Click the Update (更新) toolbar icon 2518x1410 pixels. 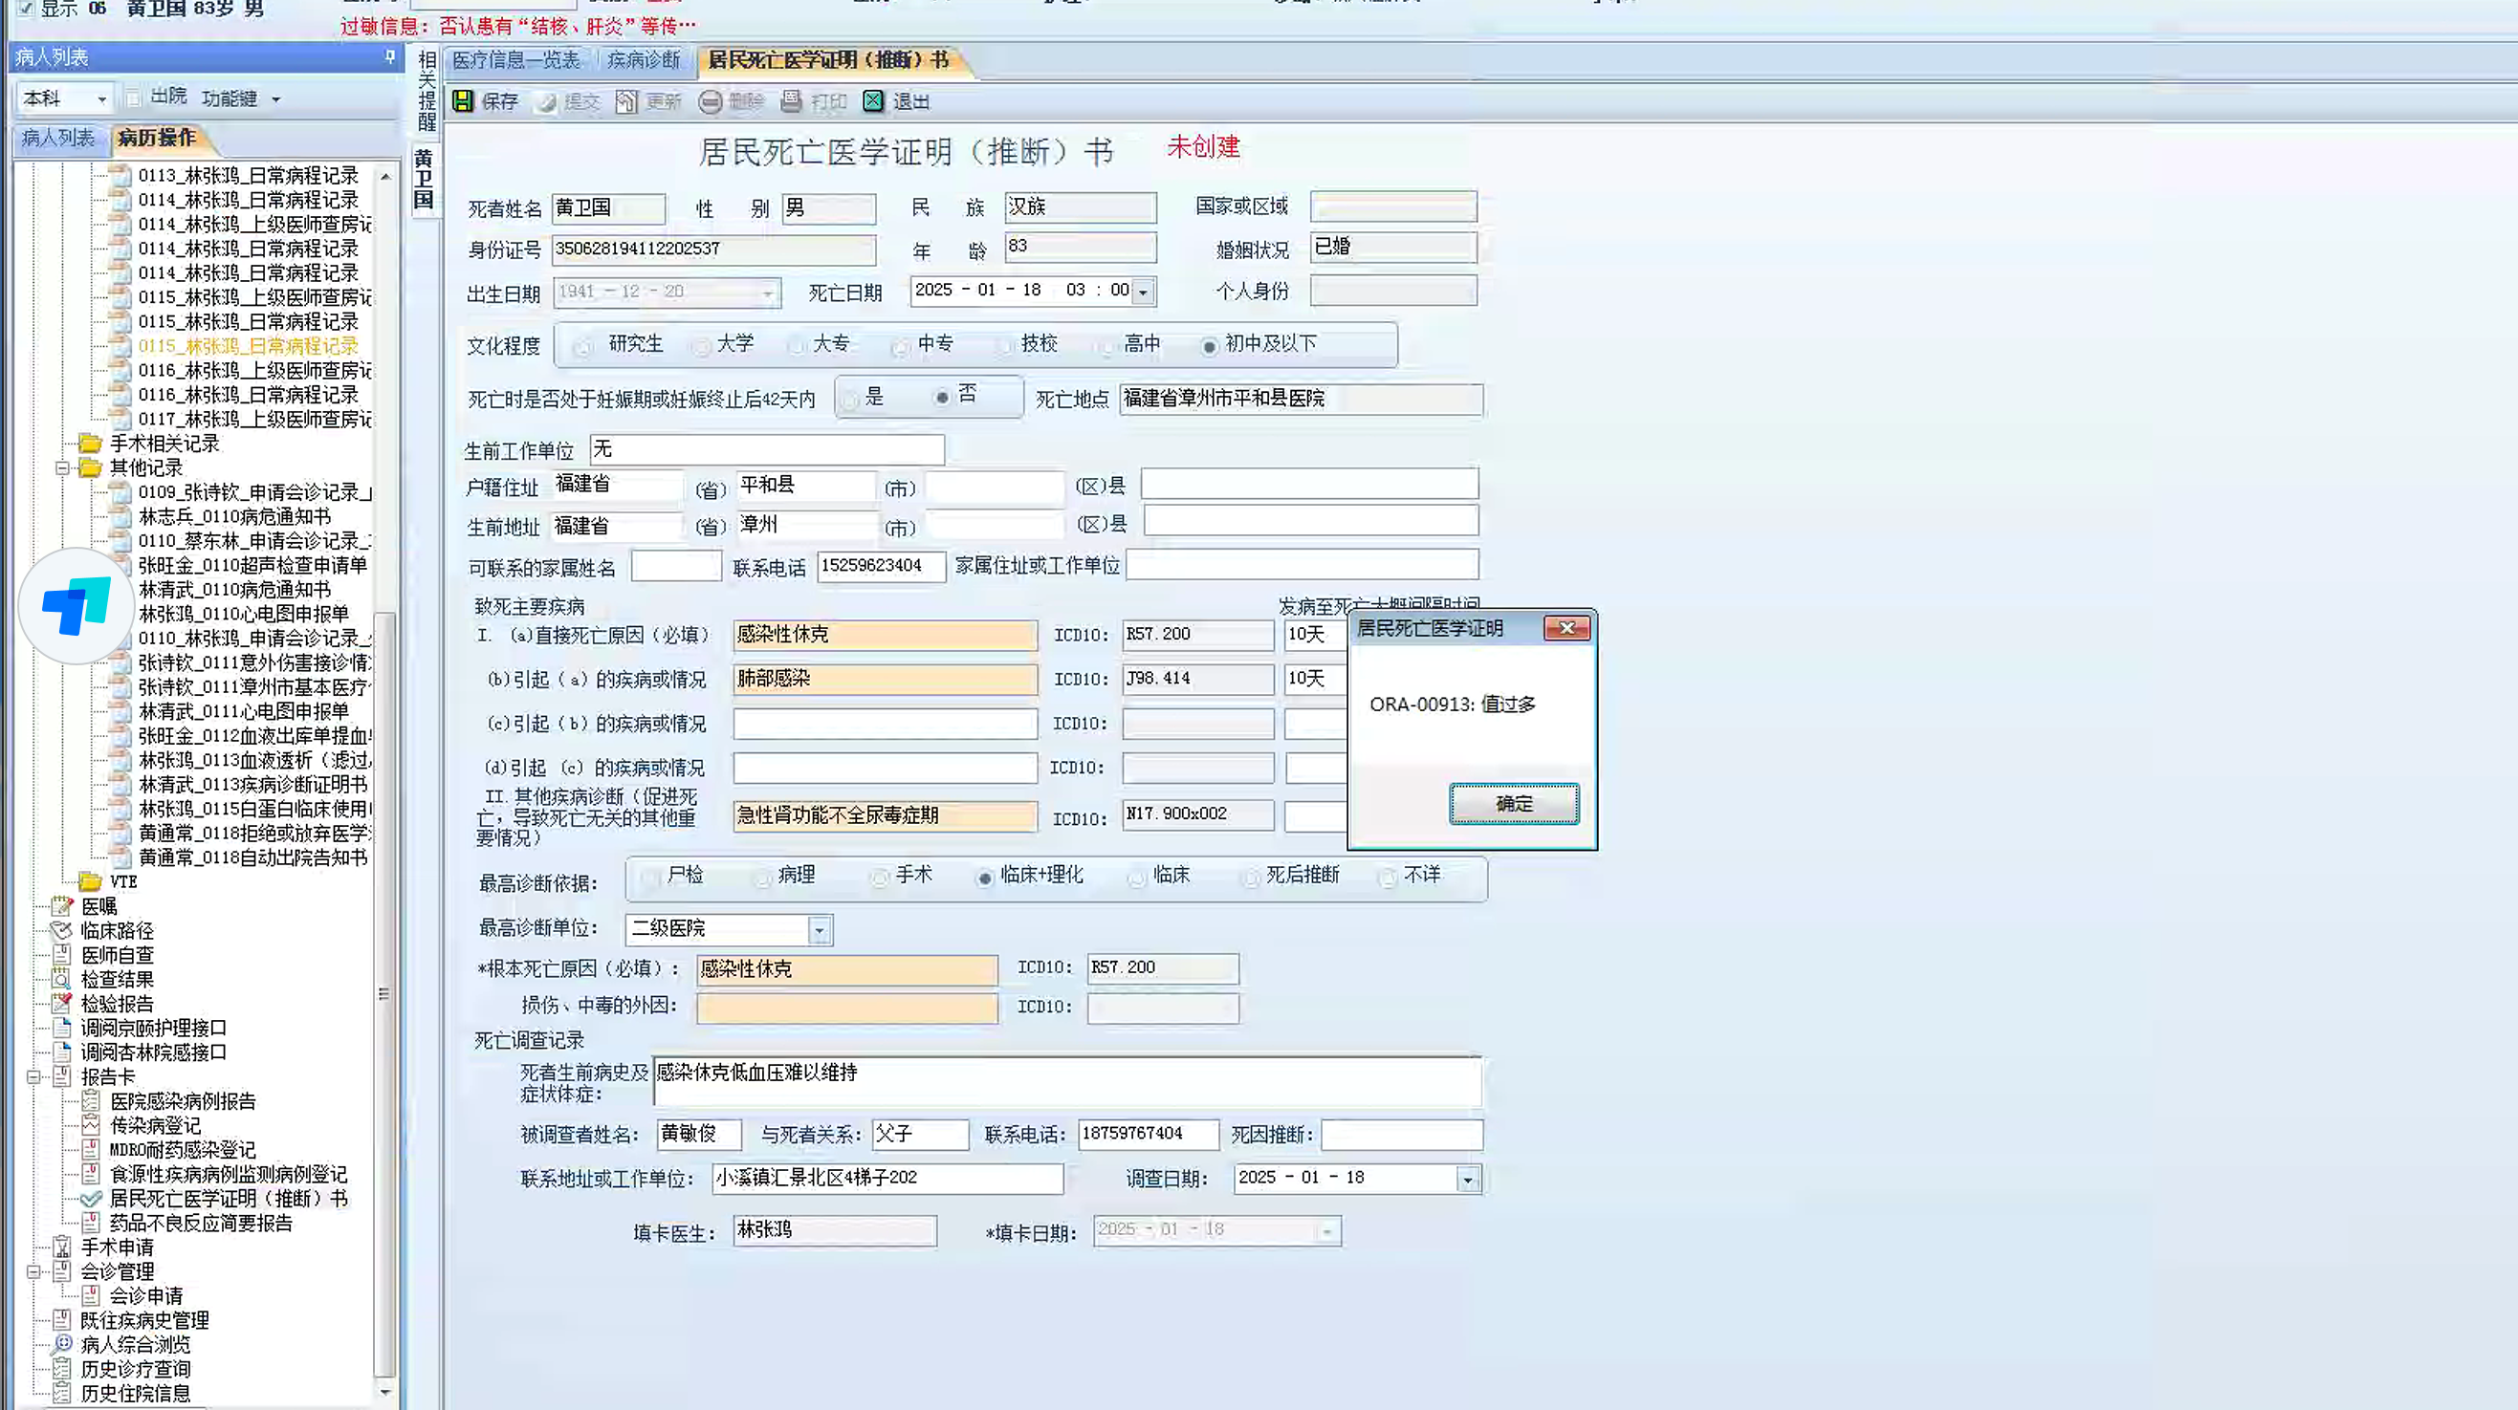point(625,100)
